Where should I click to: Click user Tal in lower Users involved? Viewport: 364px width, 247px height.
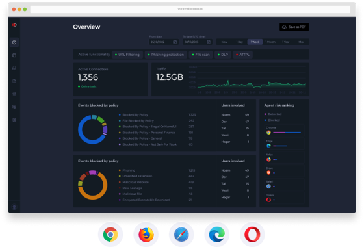click(235, 184)
